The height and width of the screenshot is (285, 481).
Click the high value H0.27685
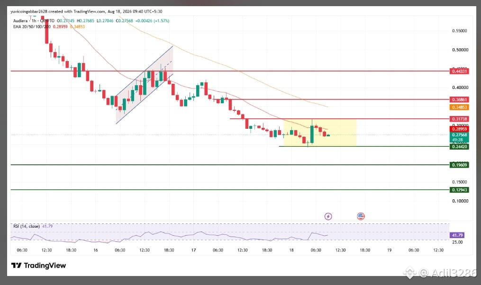pos(86,21)
